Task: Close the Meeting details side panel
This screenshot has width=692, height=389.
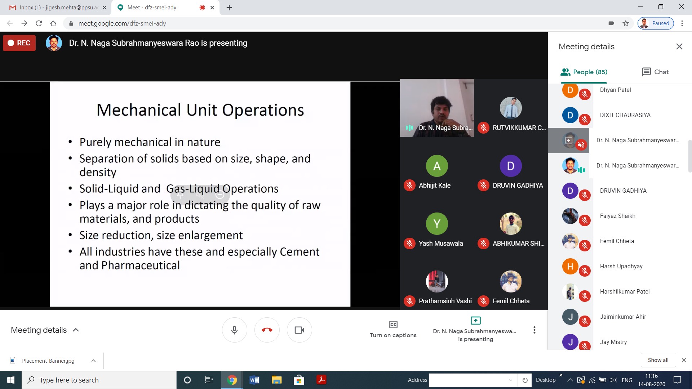Action: coord(679,46)
